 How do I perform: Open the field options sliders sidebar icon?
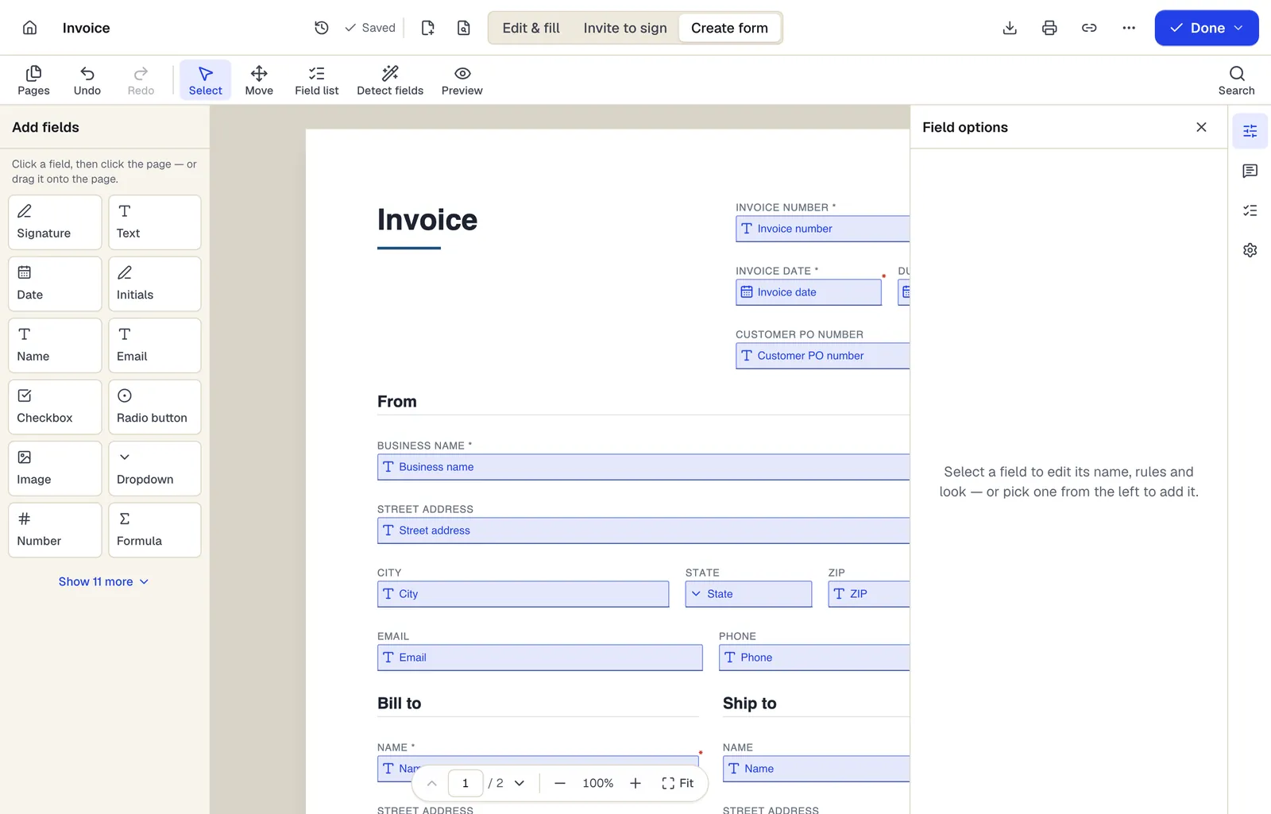pos(1250,131)
